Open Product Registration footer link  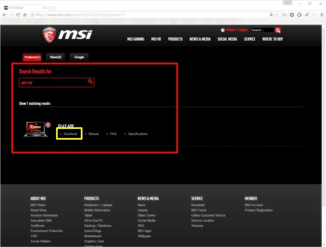[259, 210]
